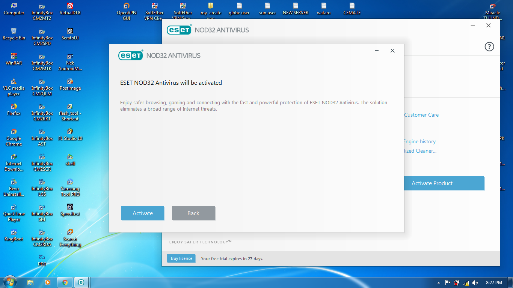
Task: Open InfinityBox AST shortcut
Action: coord(42,138)
